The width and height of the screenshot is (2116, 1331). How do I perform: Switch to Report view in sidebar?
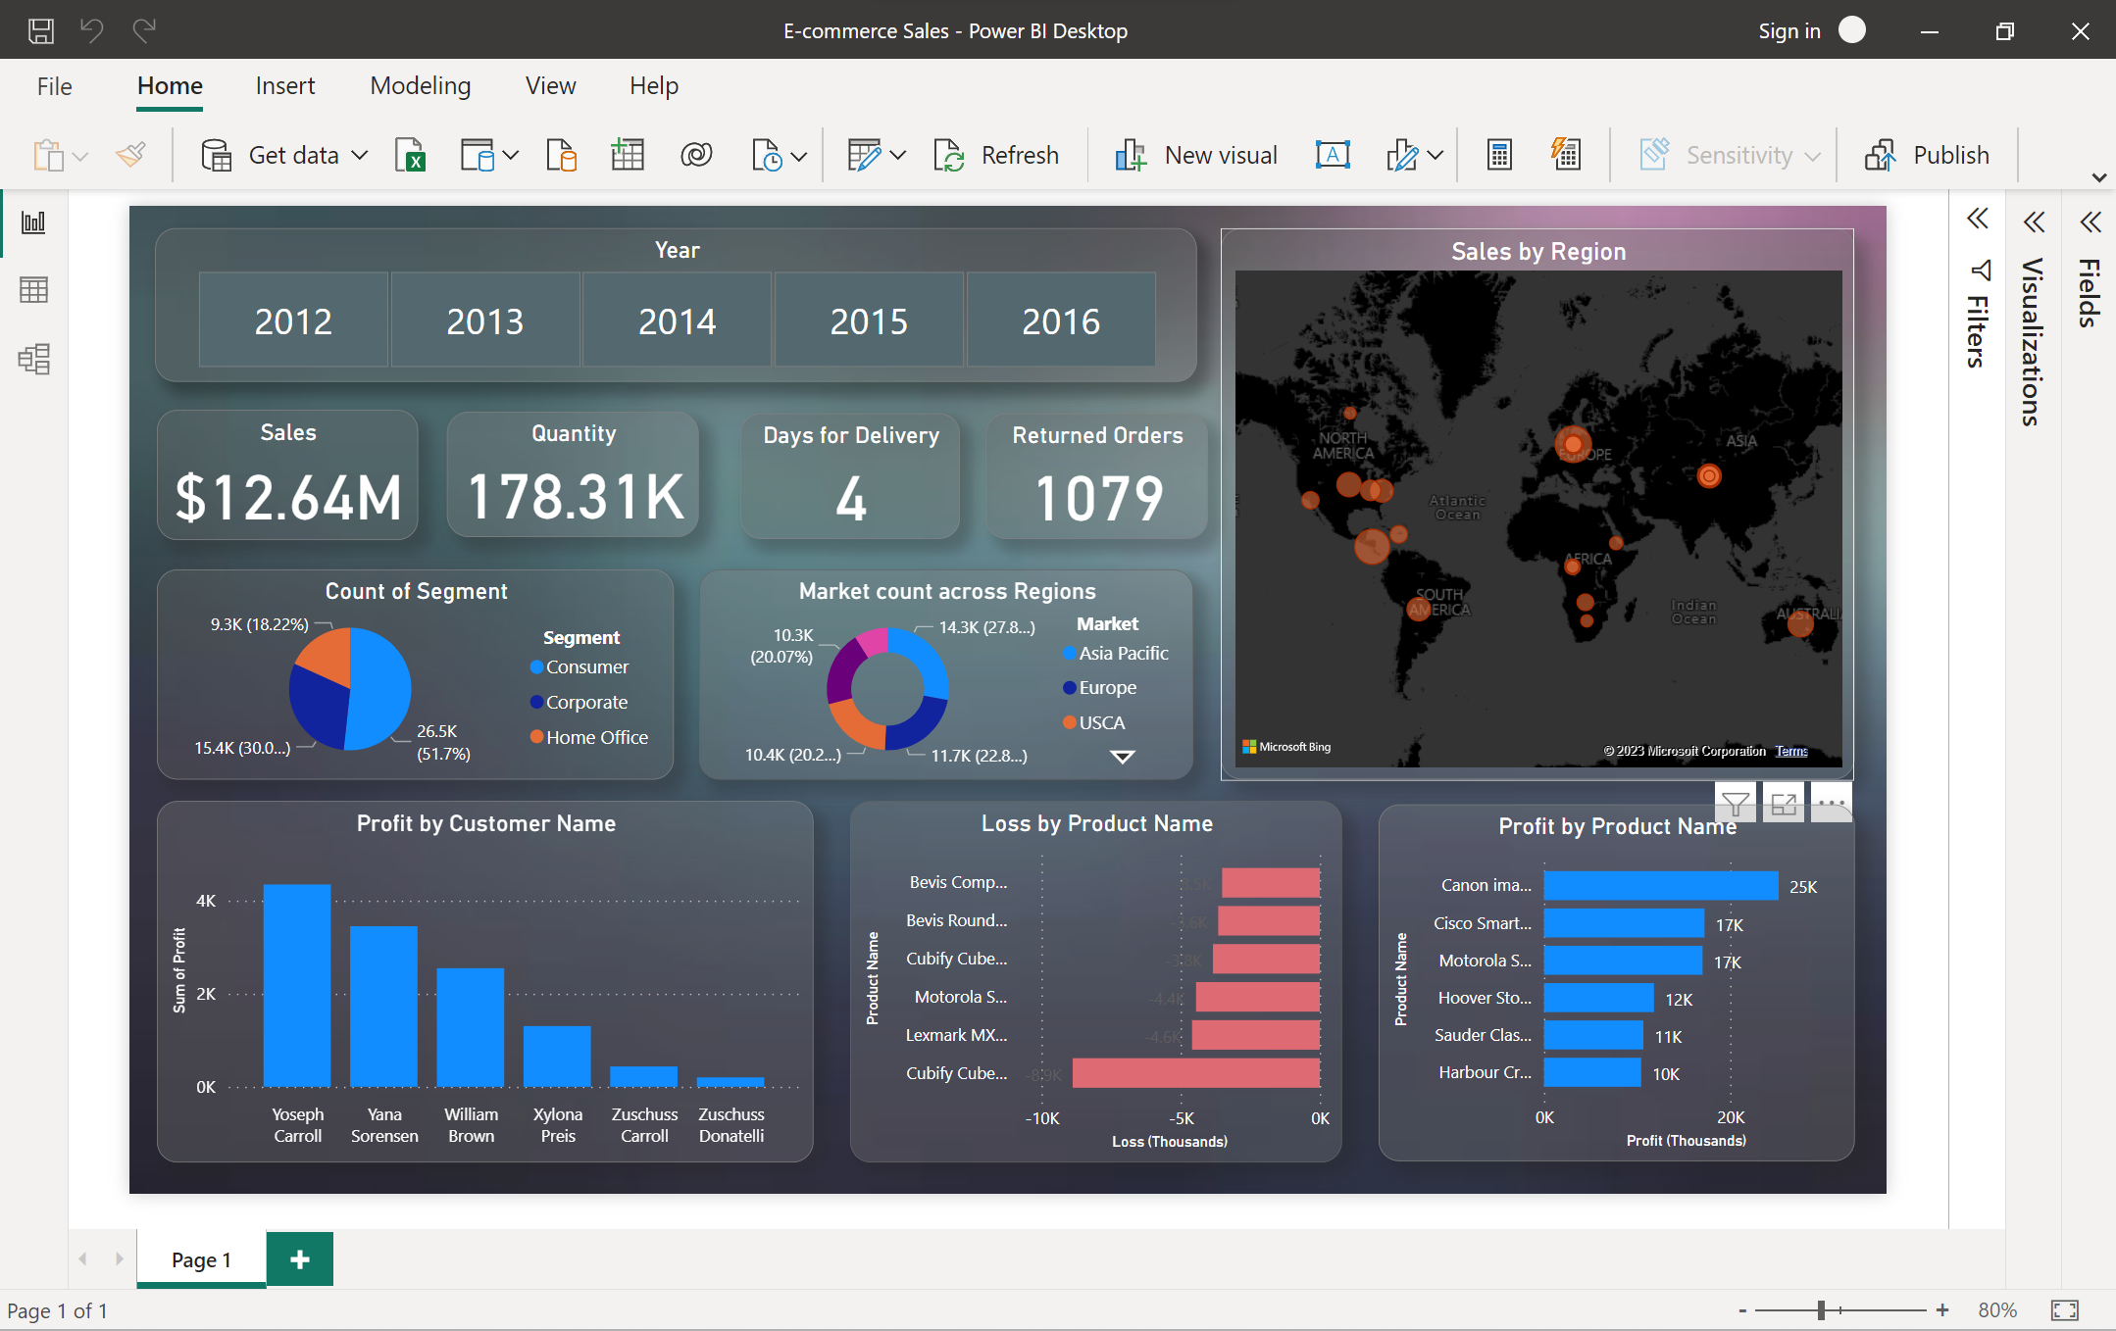pos(33,222)
